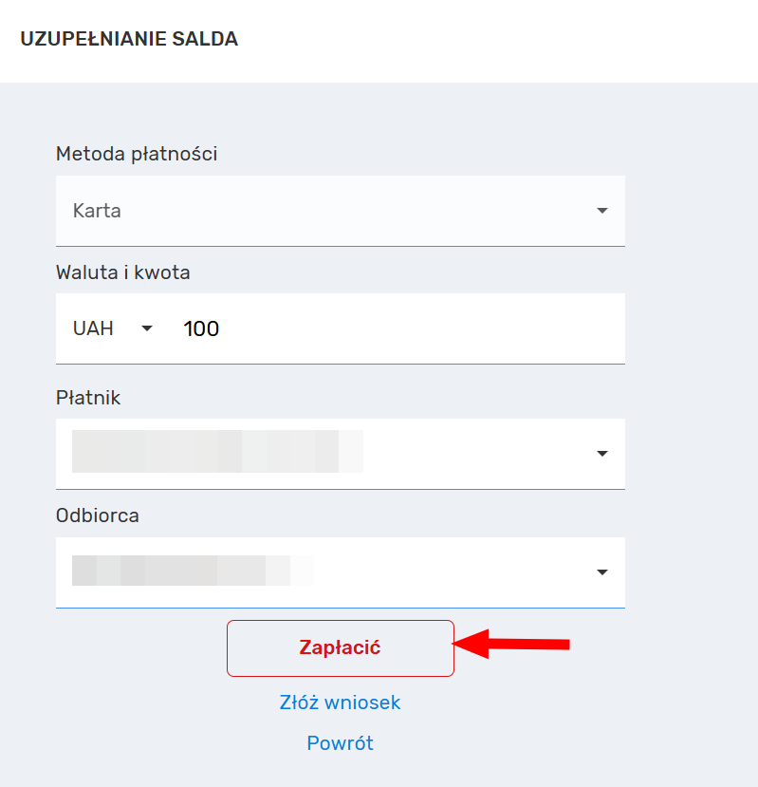Click the Metoda płatności label
Screen dimensions: 758x787
click(137, 153)
